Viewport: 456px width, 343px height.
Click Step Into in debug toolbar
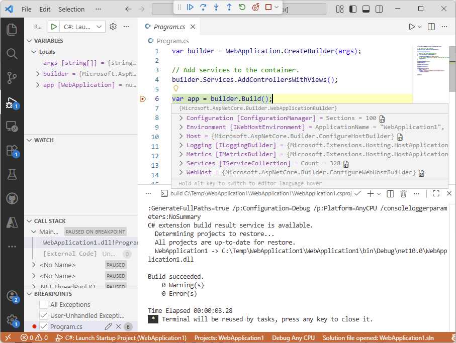click(216, 7)
